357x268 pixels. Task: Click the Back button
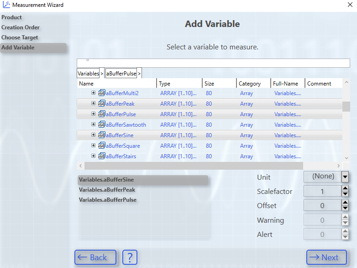point(95,257)
